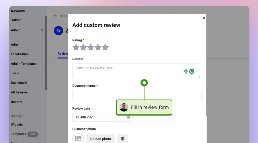Click the calendar icon beside review date
This screenshot has height=143, width=258.
pos(129,117)
